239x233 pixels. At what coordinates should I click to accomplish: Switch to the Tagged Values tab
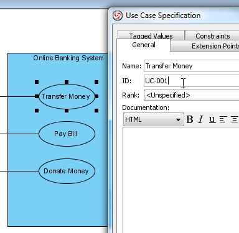(151, 35)
